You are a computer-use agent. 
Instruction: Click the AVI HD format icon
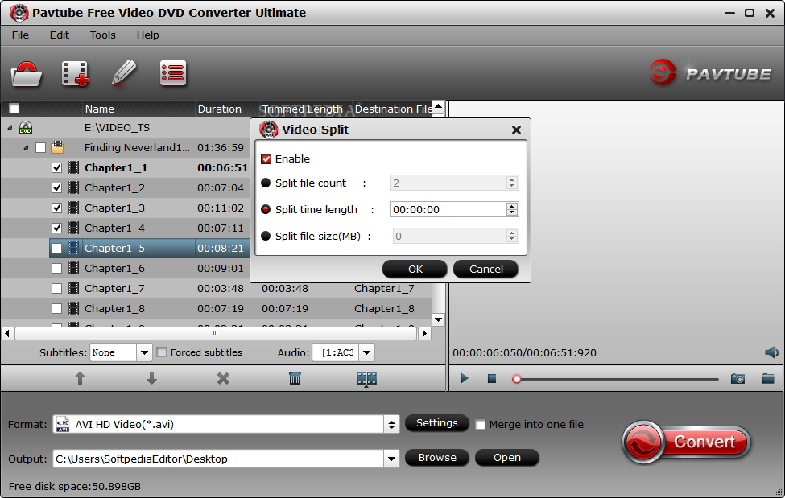[63, 425]
